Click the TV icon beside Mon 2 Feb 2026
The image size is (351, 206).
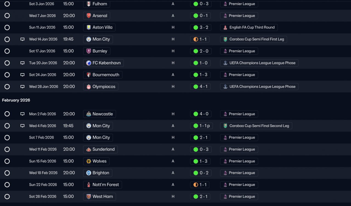click(x=22, y=114)
